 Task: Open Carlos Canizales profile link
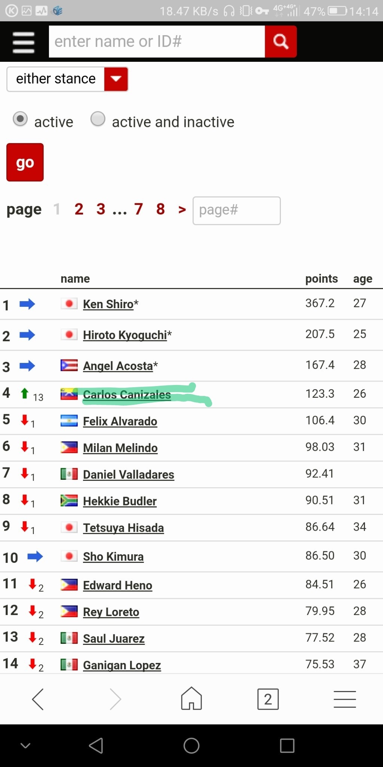tap(127, 394)
